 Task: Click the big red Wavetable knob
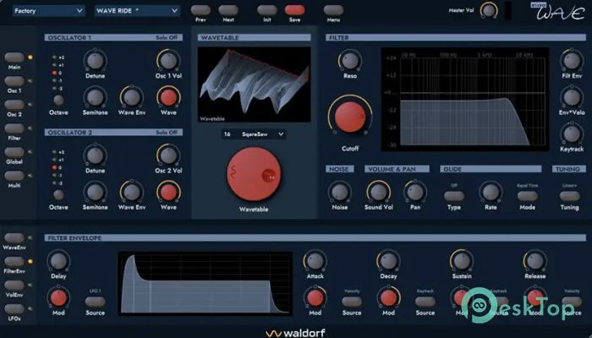tap(254, 174)
